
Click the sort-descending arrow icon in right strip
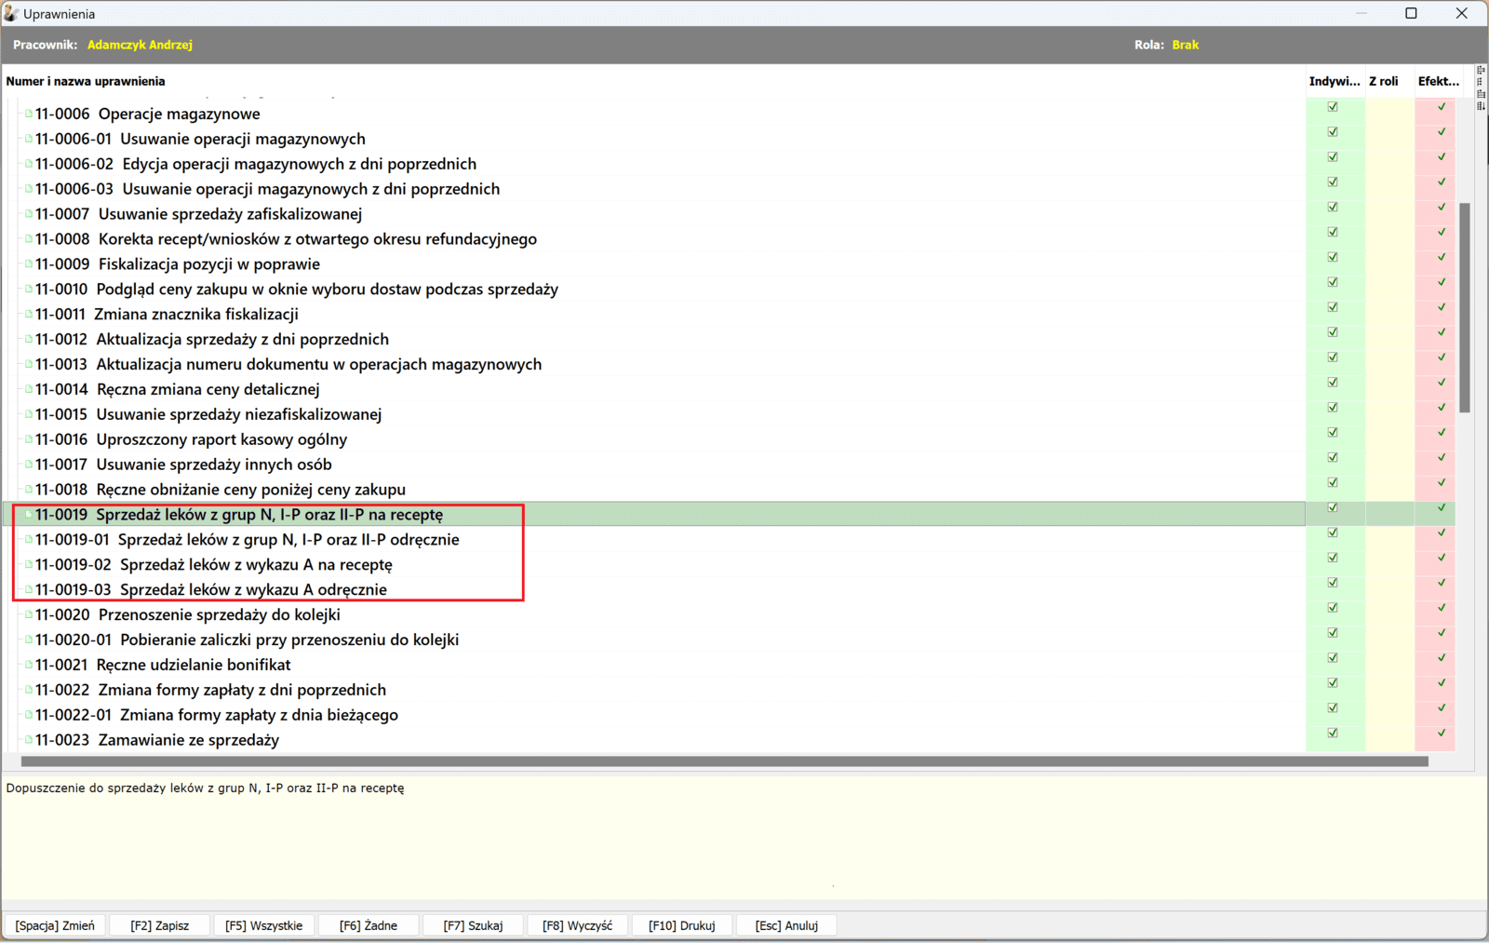pos(1481,105)
